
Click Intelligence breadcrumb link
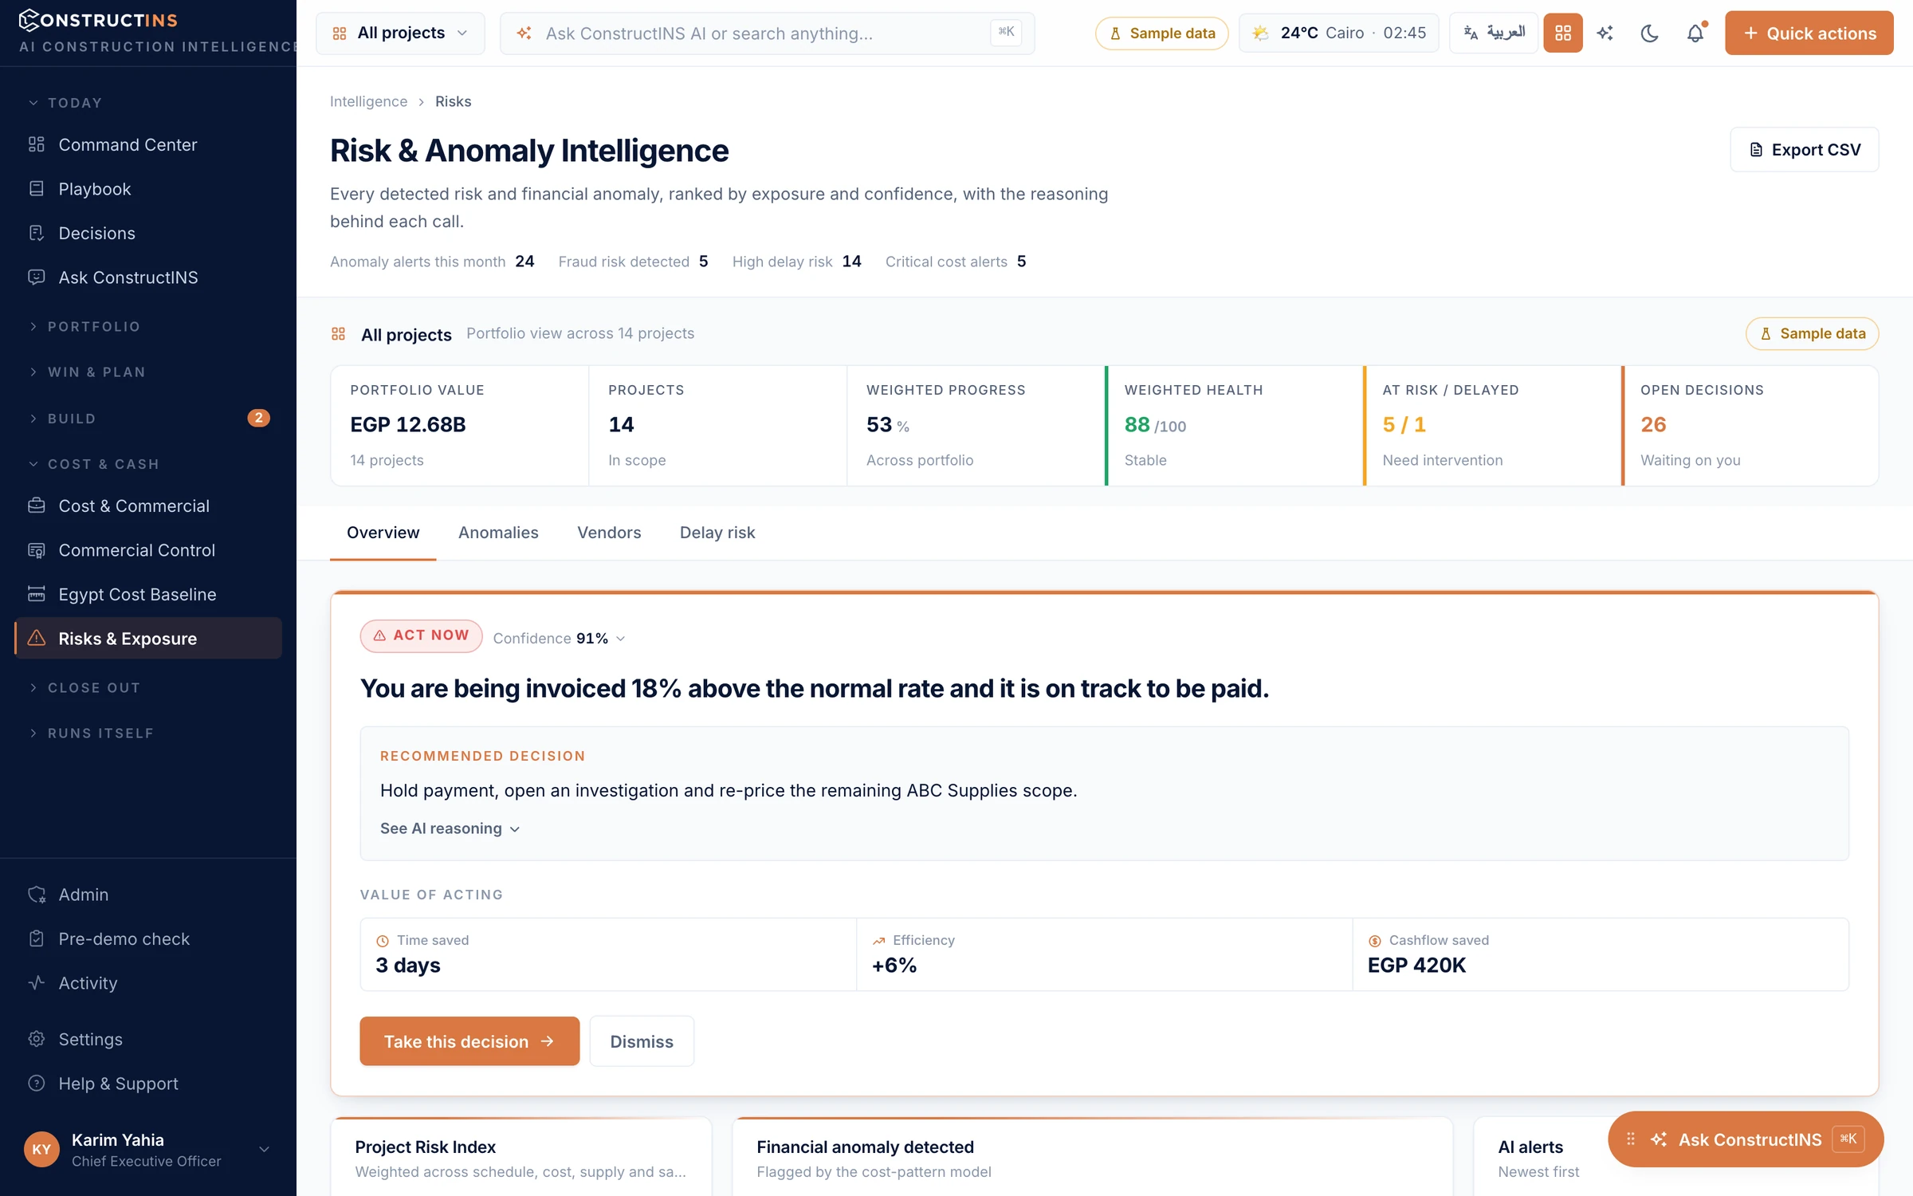368,101
